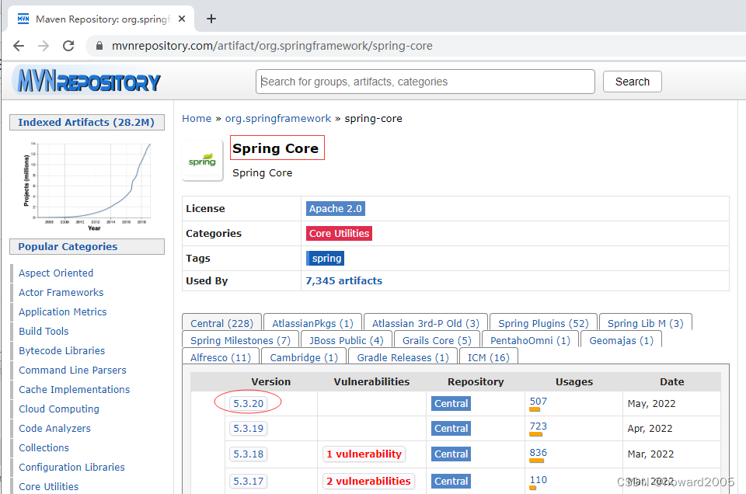This screenshot has width=746, height=494.
Task: Select the JBoss Public (4) tab
Action: click(346, 340)
